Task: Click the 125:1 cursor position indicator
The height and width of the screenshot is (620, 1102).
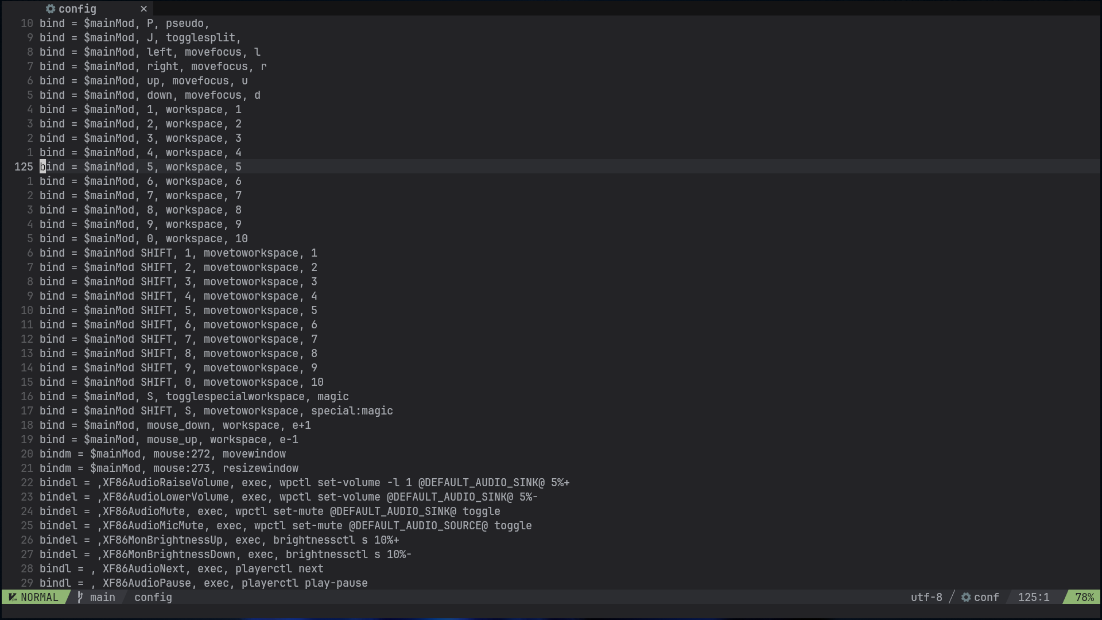Action: (x=1034, y=597)
